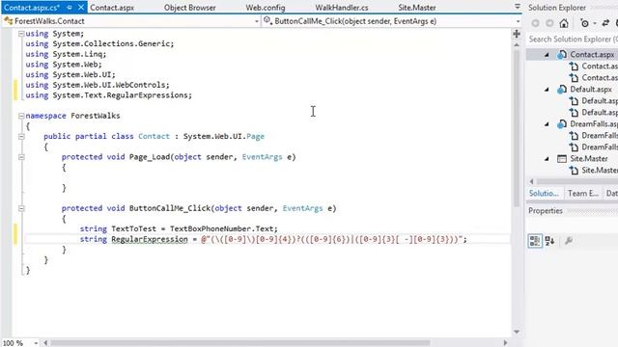This screenshot has width=618, height=347.
Task: Select DreamFalls.aspx in Solution Explorer
Action: 594,124
